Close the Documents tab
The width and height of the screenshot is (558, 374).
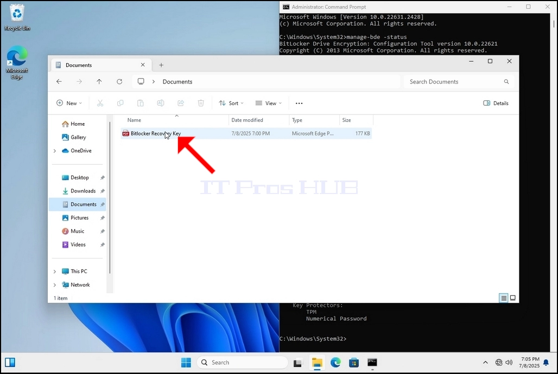tap(143, 65)
